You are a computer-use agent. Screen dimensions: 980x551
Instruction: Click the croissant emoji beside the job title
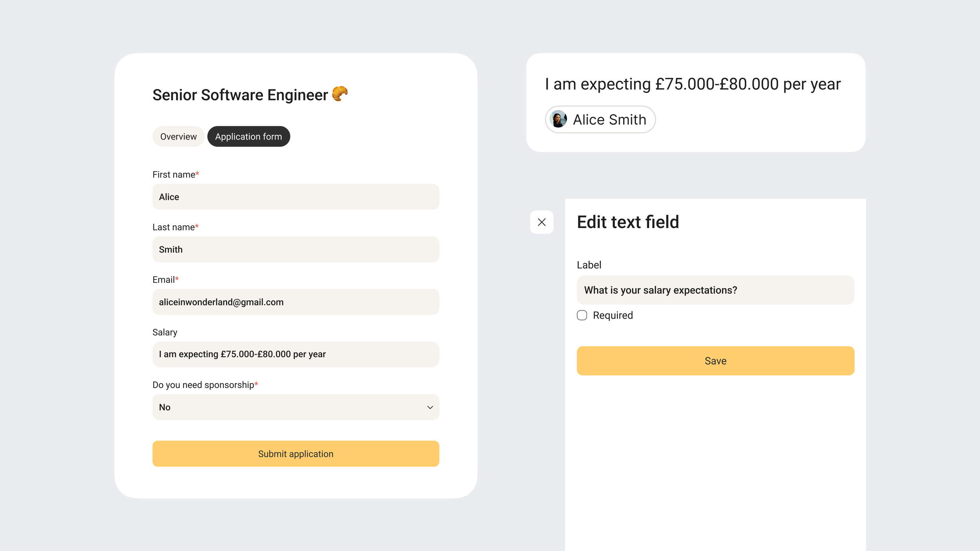[x=340, y=94]
